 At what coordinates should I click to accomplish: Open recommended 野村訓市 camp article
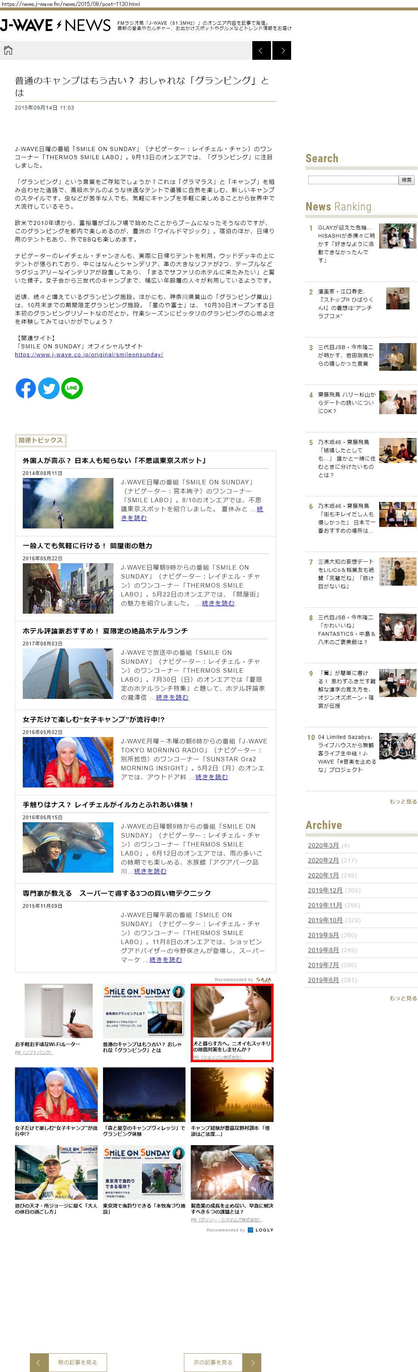tap(232, 1102)
